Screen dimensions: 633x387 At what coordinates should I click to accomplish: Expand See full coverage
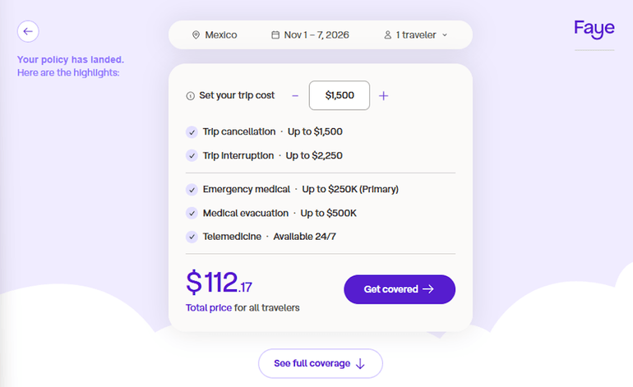(320, 363)
